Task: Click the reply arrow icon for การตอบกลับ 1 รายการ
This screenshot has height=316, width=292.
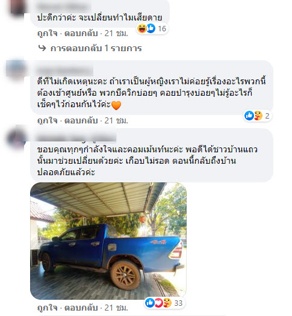Action: [x=42, y=48]
